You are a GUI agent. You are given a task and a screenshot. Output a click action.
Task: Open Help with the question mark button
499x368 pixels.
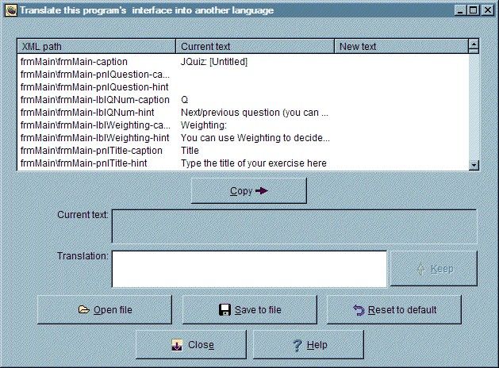tap(309, 345)
